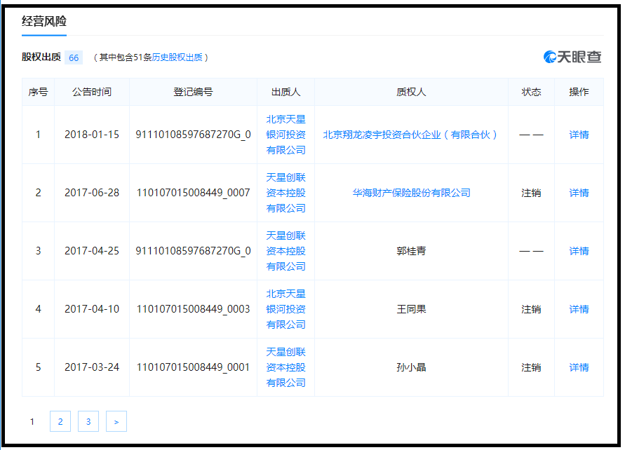The image size is (625, 450).
Task: Open pledgor 天星创联资本控股有限公司 in row 5
Action: 285,367
